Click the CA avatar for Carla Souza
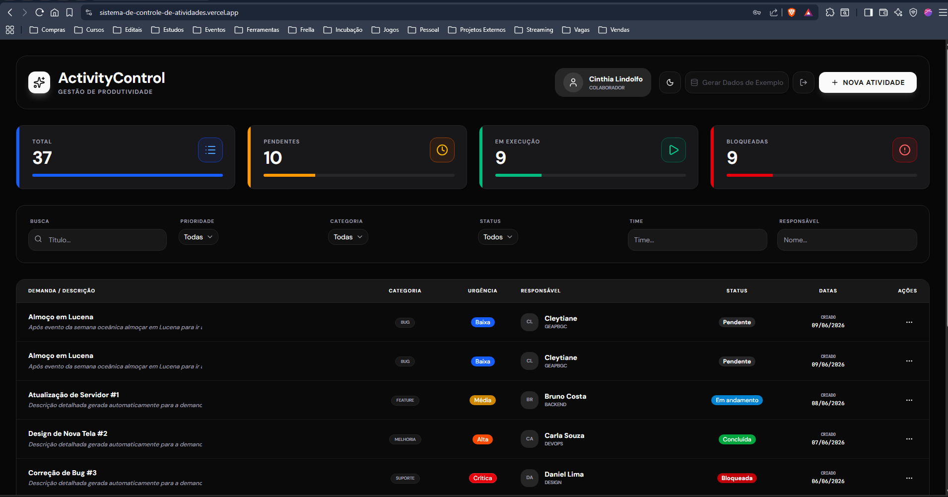The height and width of the screenshot is (497, 948). (530, 439)
